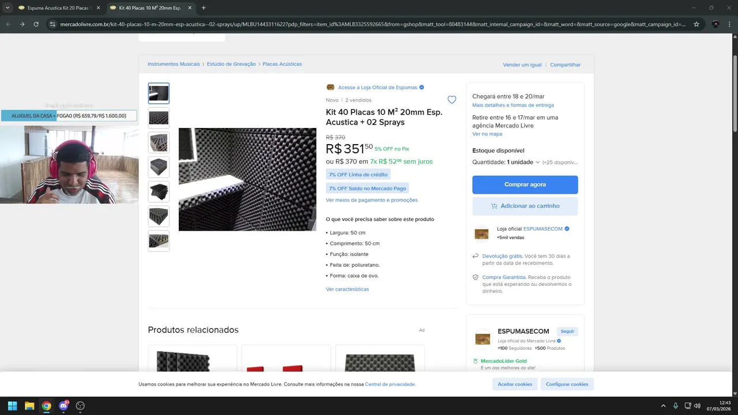Open Instrumentos Musicais breadcrumb
Image resolution: width=738 pixels, height=415 pixels.
coord(174,64)
